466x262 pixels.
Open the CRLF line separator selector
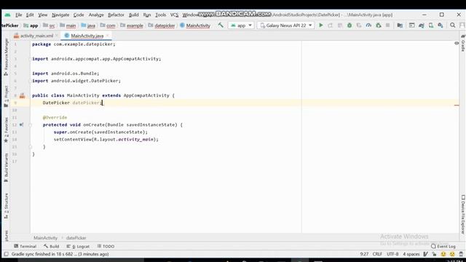click(x=377, y=254)
